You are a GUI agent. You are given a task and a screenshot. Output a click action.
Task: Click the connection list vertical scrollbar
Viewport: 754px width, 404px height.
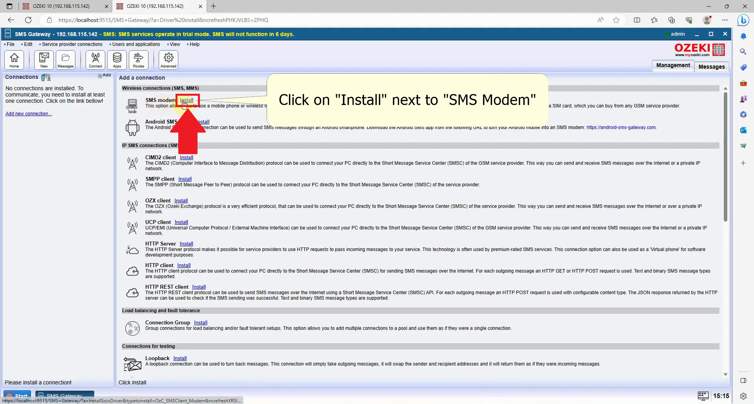(725, 157)
